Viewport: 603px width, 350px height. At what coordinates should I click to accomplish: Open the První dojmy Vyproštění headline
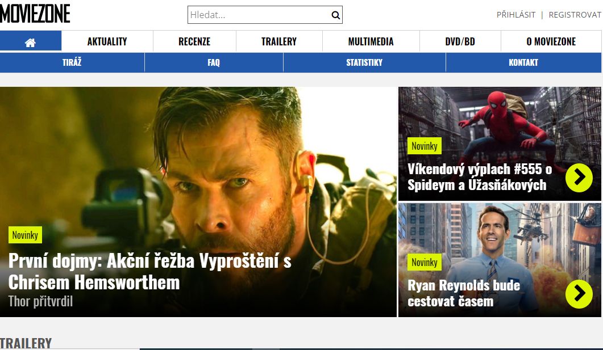pos(149,272)
